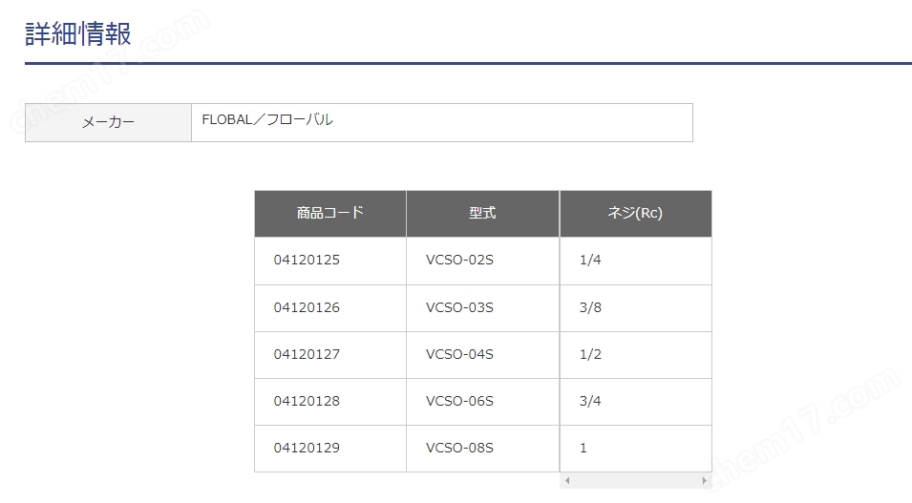Click the 商品コード column header
This screenshot has height=503, width=912.
pyautogui.click(x=330, y=214)
